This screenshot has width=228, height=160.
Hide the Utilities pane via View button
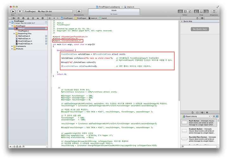(x=206, y=11)
